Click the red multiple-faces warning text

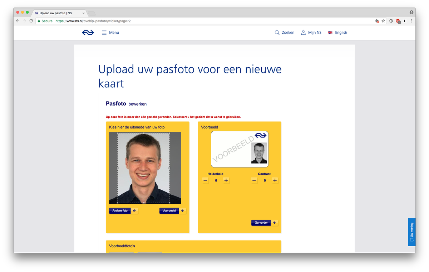click(173, 117)
